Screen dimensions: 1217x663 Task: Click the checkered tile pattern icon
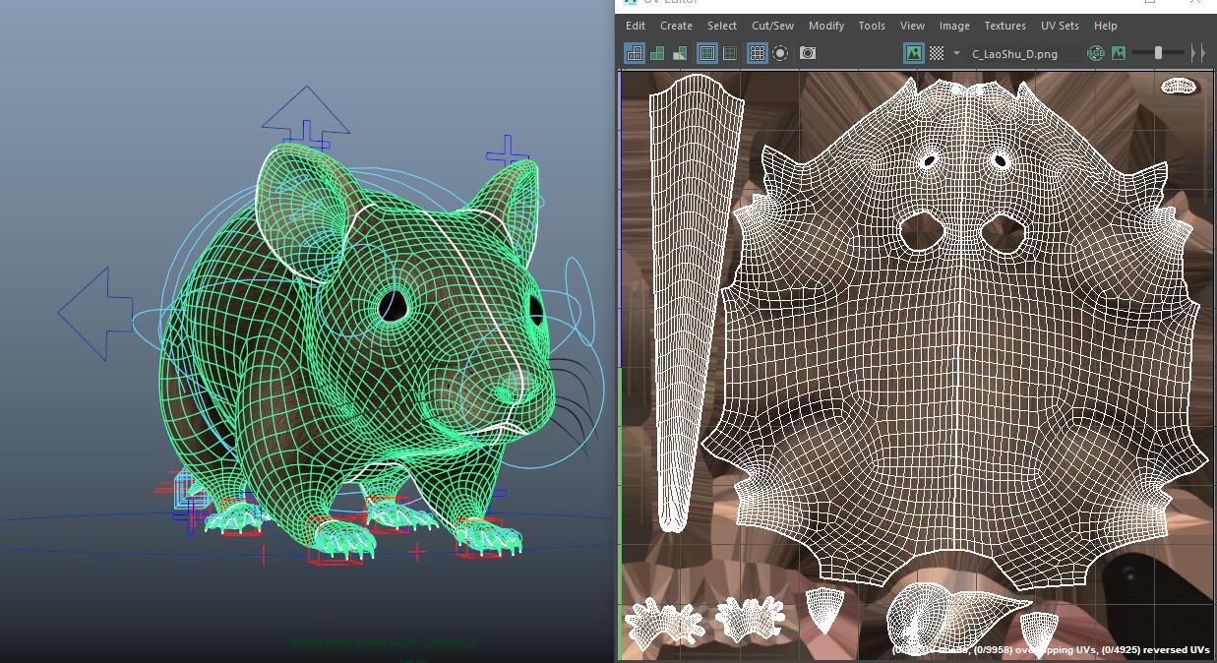coord(938,53)
